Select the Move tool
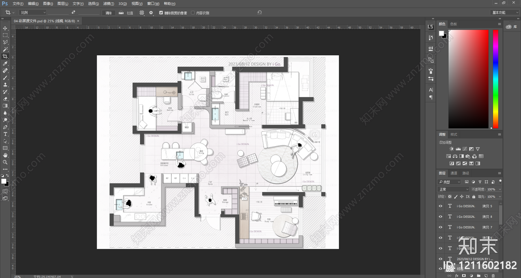 (x=5, y=28)
